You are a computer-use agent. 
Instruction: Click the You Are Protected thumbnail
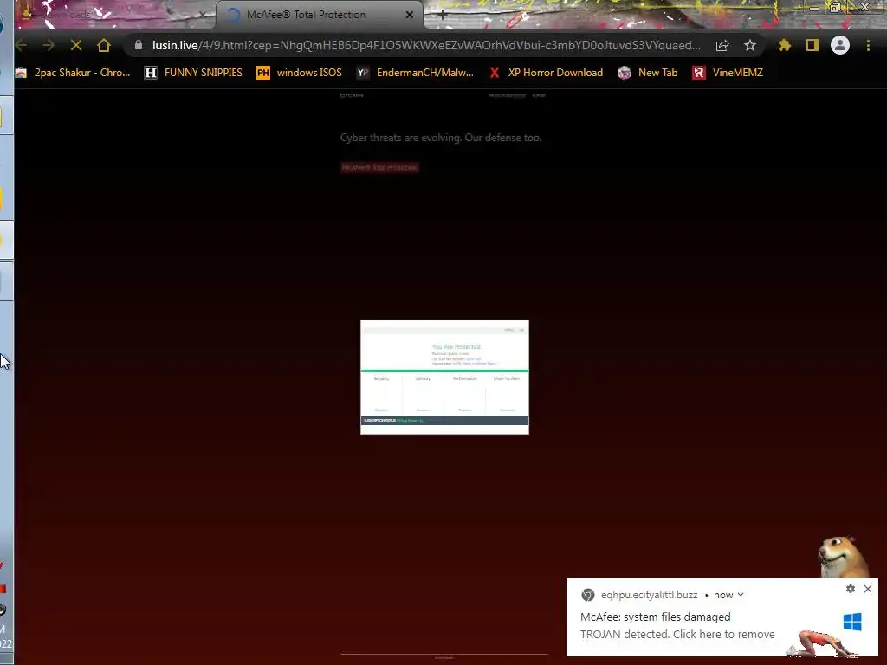pos(444,378)
